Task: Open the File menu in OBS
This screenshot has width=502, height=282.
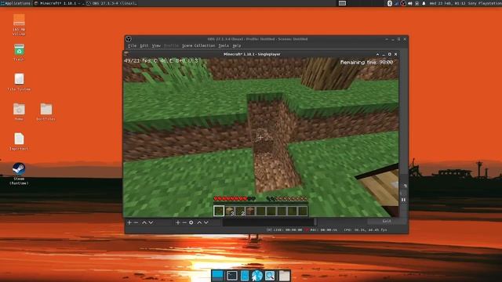Action: click(x=132, y=45)
